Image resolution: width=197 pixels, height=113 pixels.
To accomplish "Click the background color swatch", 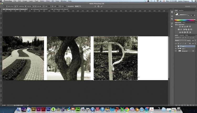I will click(x=177, y=14).
